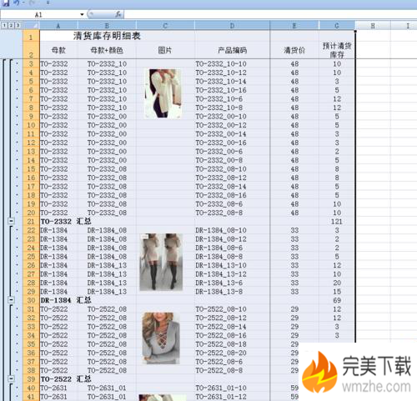
Task: Collapse the DR-1384 subtotal group
Action: click(x=11, y=300)
